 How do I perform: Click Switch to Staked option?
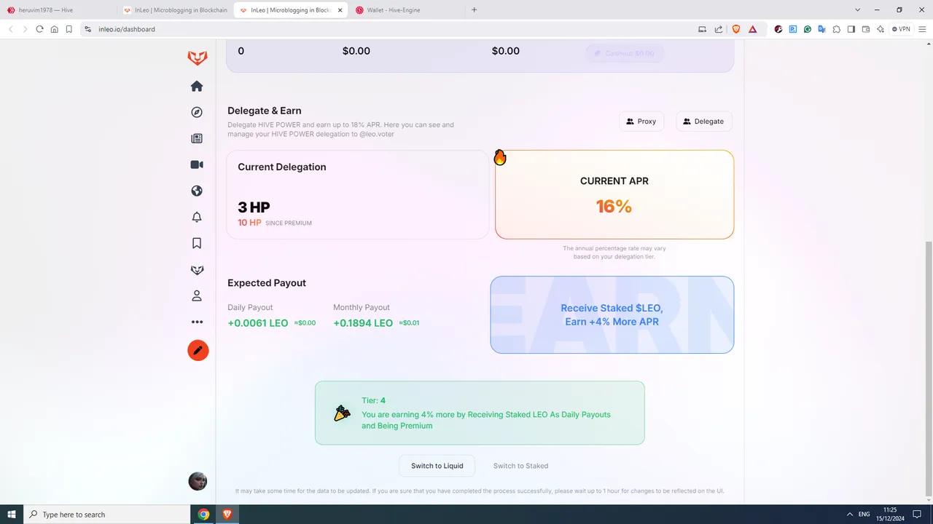coord(520,466)
